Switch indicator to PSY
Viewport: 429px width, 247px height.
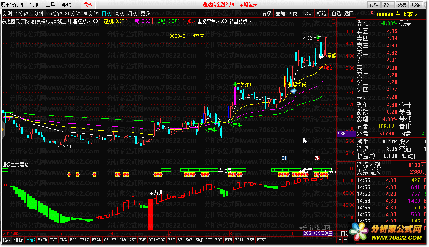250,240
